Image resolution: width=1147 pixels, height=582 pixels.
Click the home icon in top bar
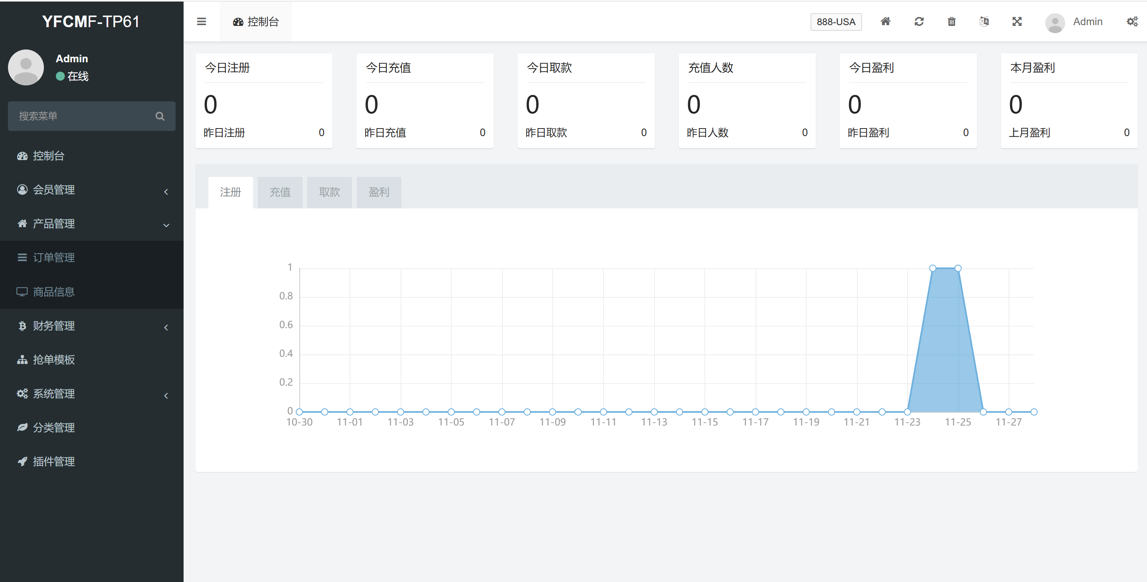(885, 22)
